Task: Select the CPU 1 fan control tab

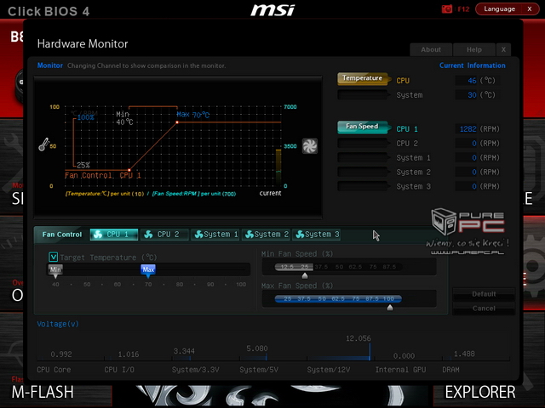Action: click(114, 235)
